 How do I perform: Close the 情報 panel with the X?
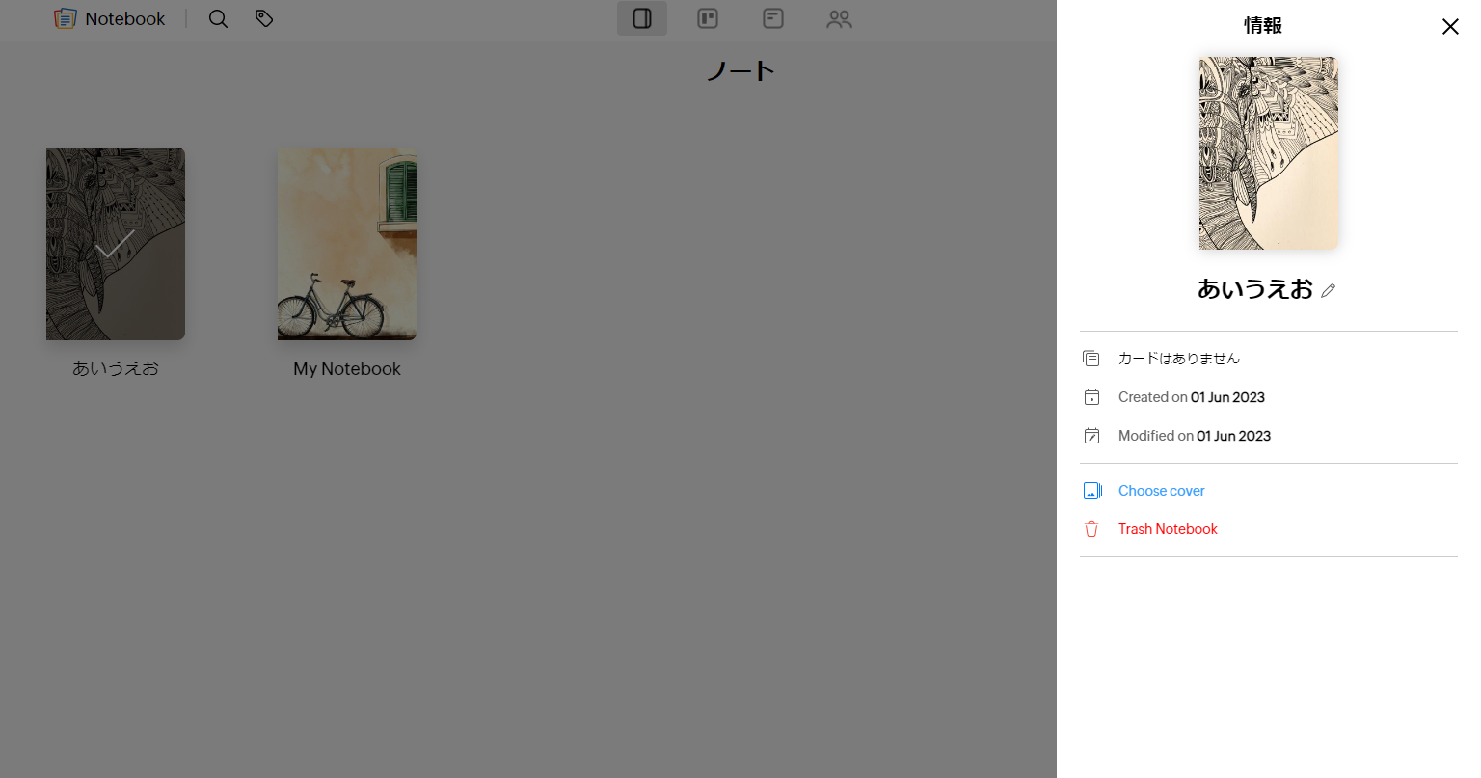point(1450,27)
